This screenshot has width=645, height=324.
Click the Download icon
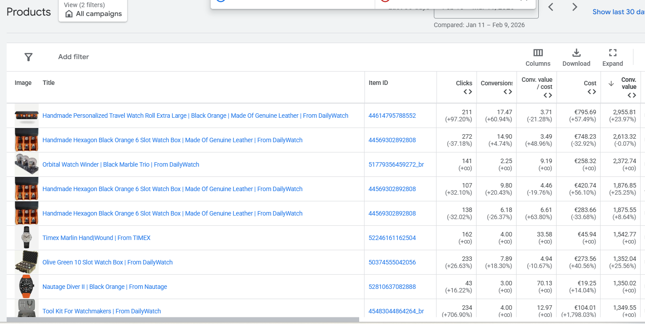click(x=576, y=53)
